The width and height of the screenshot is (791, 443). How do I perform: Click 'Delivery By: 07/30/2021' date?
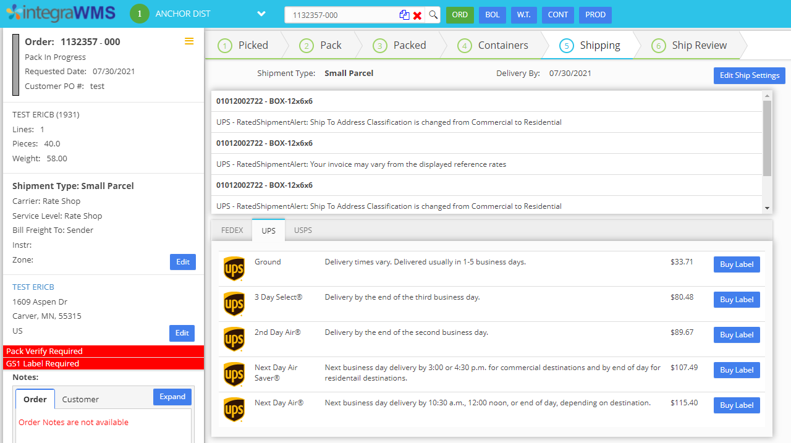coord(544,74)
